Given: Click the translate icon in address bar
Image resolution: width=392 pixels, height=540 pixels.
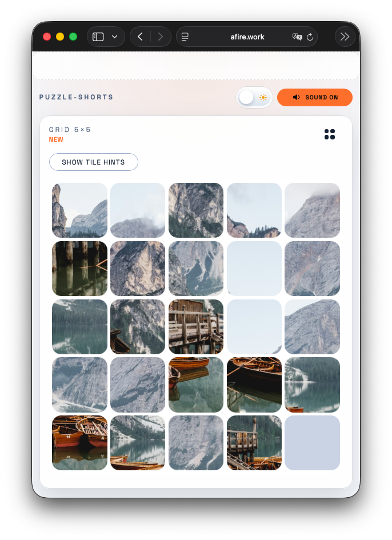Looking at the screenshot, I should click(297, 37).
